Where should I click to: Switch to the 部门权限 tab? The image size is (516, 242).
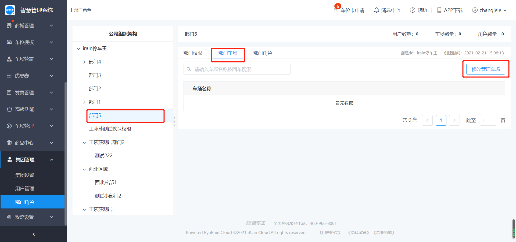pos(193,53)
